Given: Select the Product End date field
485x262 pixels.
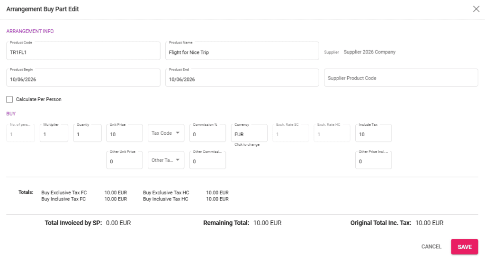Looking at the screenshot, I should pyautogui.click(x=242, y=79).
